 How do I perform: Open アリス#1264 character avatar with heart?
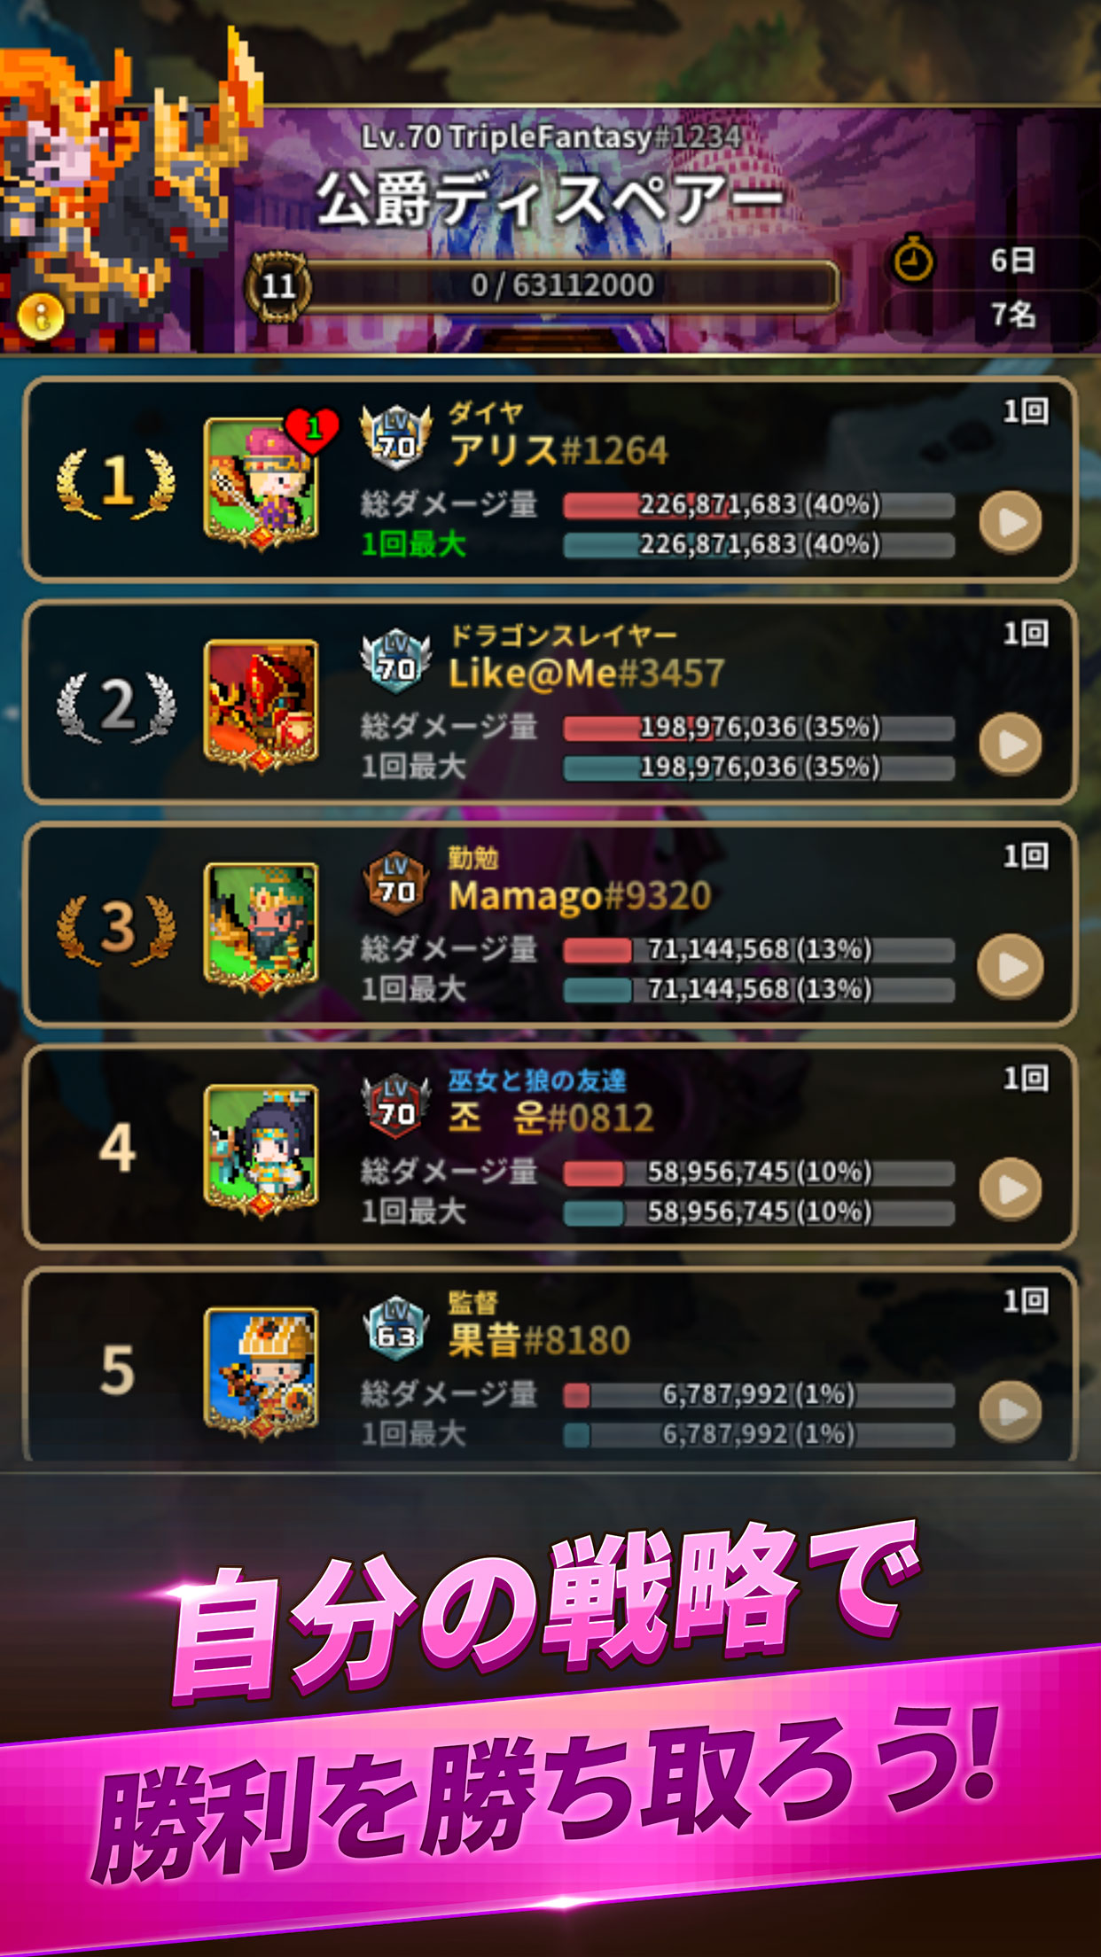coord(262,482)
